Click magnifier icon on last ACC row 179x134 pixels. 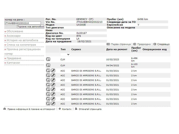point(48,104)
